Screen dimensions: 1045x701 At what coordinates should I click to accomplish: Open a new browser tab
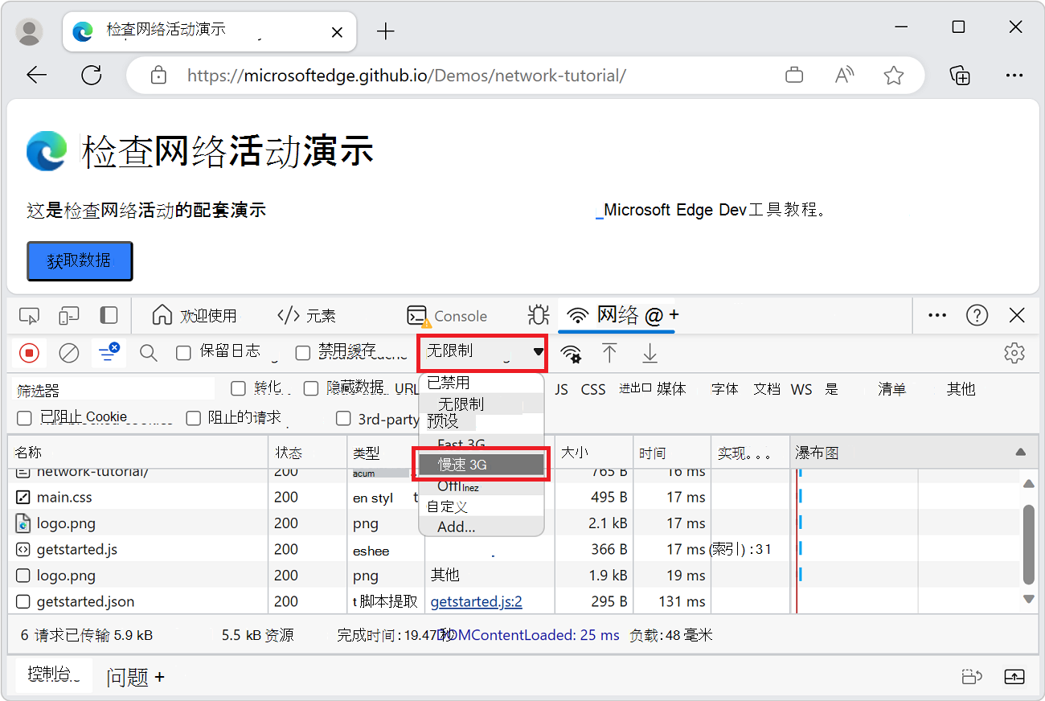click(386, 31)
